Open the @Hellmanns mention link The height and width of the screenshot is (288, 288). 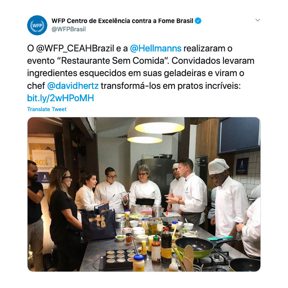coord(156,49)
